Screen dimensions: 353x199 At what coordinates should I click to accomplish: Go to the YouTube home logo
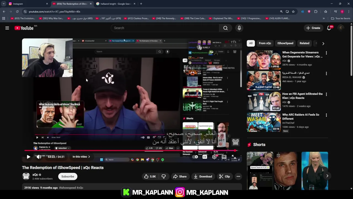point(24,28)
